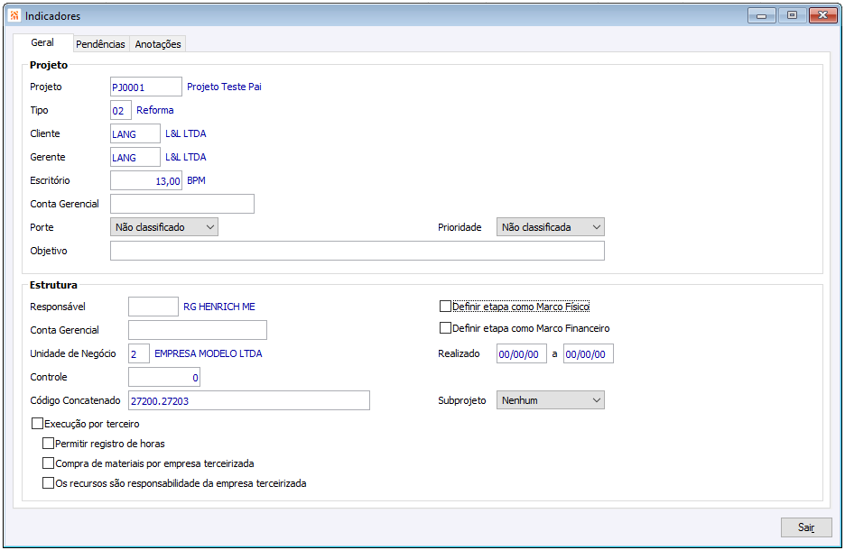Close the Indicadores window
845x550 pixels.
pyautogui.click(x=823, y=15)
